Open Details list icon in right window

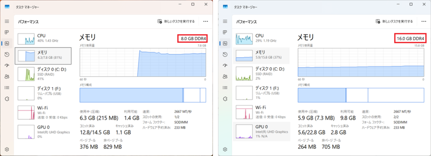tap(225, 87)
